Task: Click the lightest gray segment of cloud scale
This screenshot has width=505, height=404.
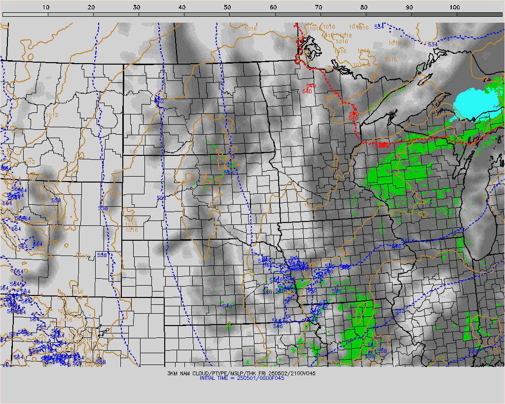Action: [26, 14]
